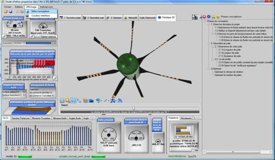Click the Avancement V/(D.Rps) progress bar
The image size is (275, 160).
(x=41, y=43)
